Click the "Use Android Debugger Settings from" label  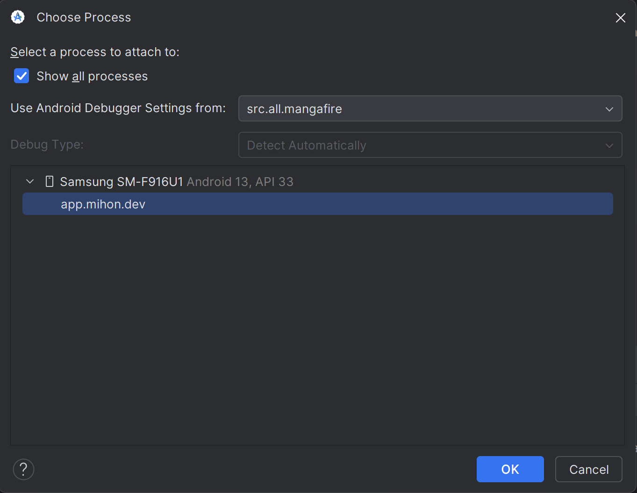118,108
